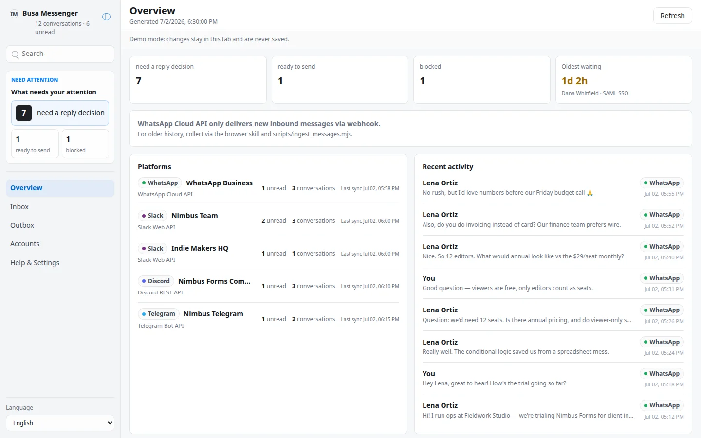Open Help & Settings
The width and height of the screenshot is (701, 438).
tap(60, 263)
